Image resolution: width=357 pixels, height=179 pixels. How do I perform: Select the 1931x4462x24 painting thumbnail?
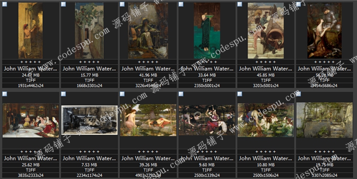tap(30, 30)
